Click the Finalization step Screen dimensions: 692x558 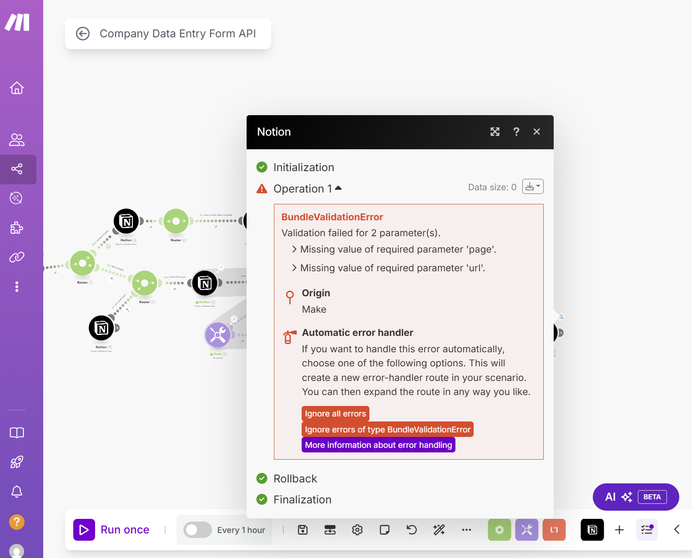point(303,500)
